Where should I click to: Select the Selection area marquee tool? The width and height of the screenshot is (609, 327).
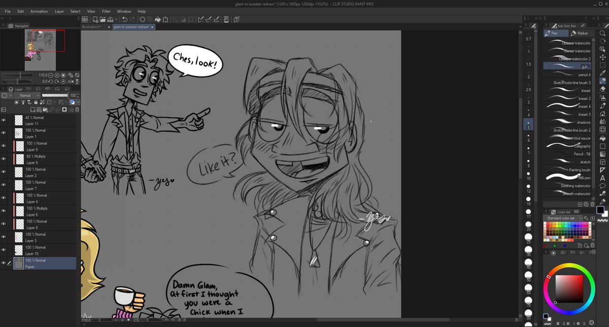tap(602, 65)
